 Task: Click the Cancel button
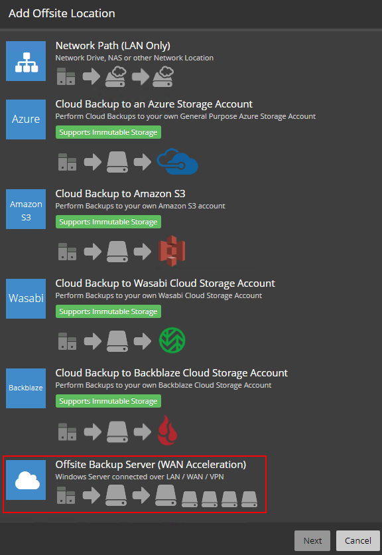pos(358,540)
